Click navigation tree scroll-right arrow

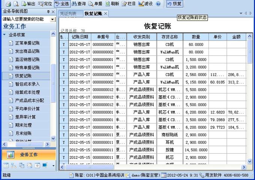click(47, 144)
